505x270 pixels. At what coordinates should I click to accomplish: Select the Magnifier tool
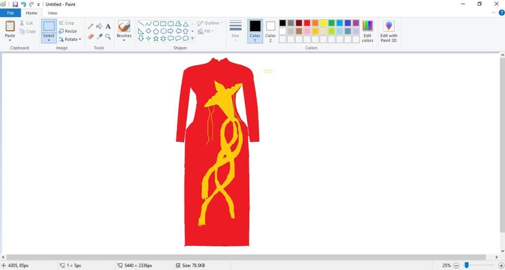click(x=108, y=37)
